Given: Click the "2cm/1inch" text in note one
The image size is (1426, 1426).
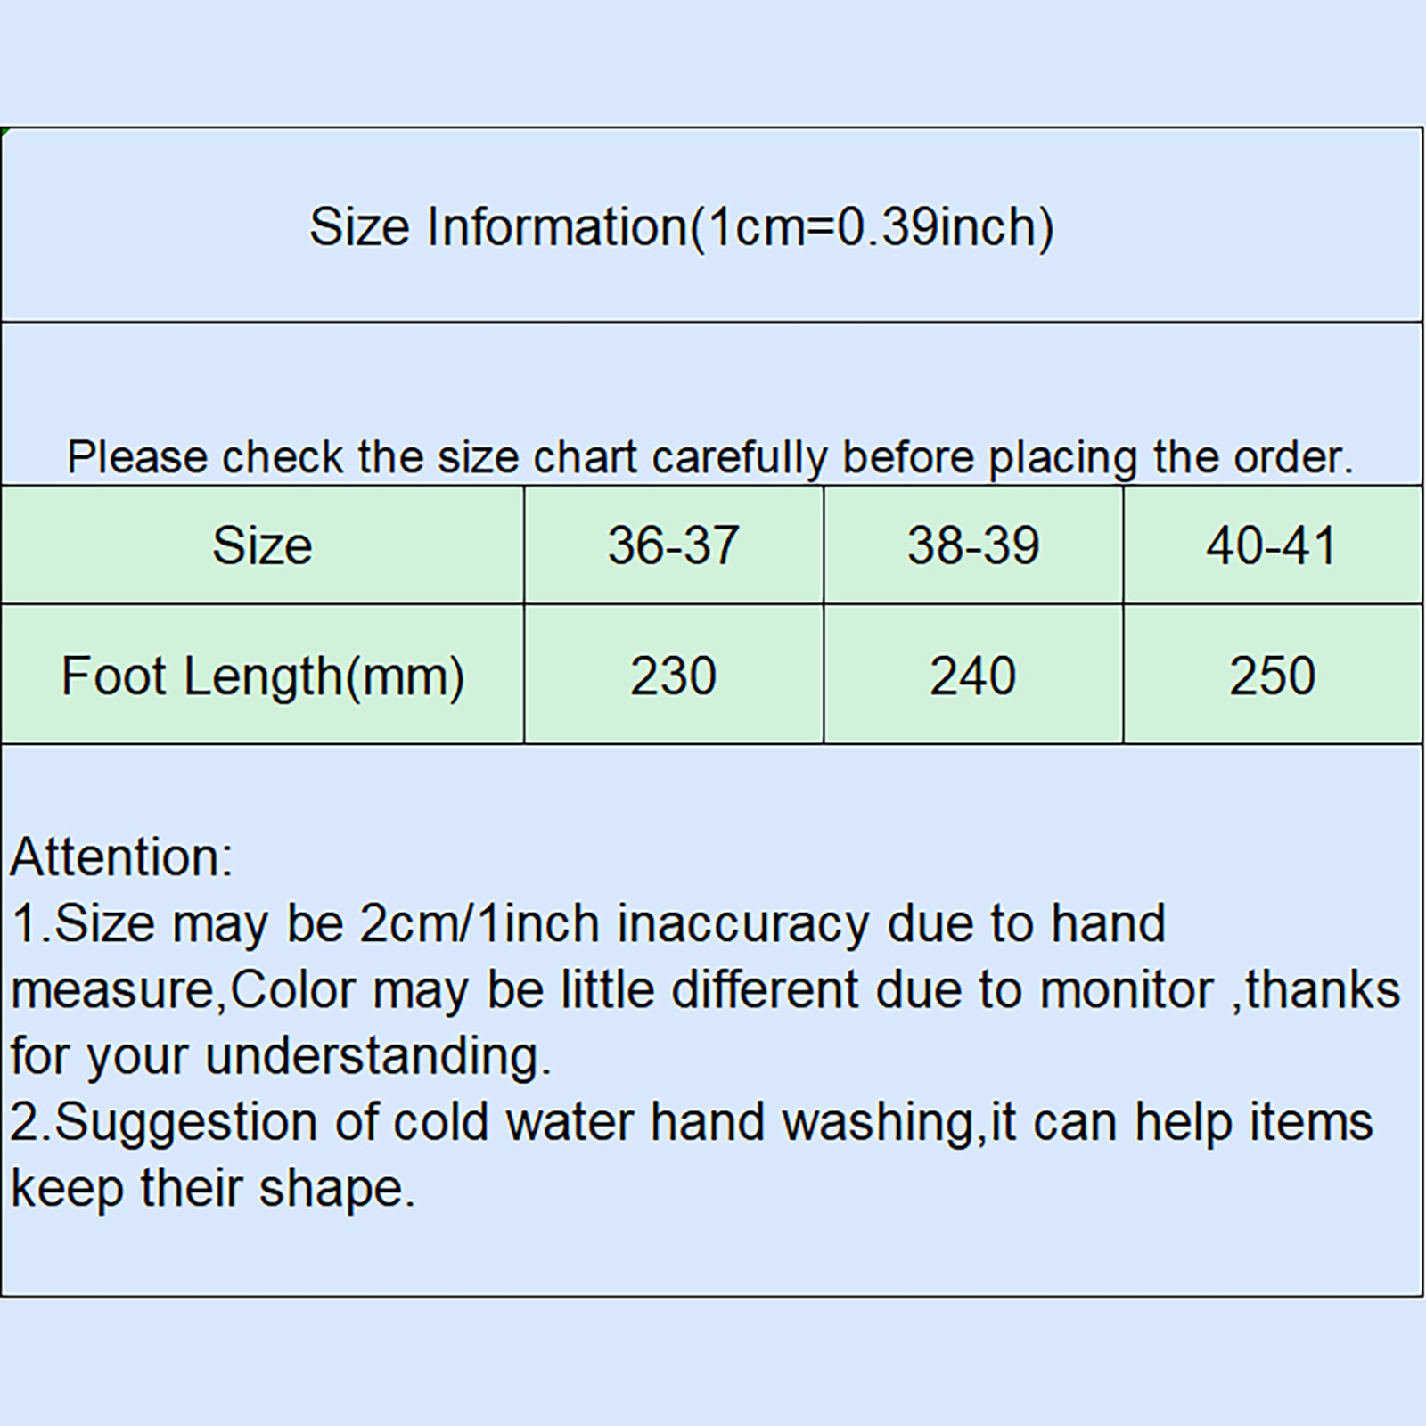Looking at the screenshot, I should [479, 924].
